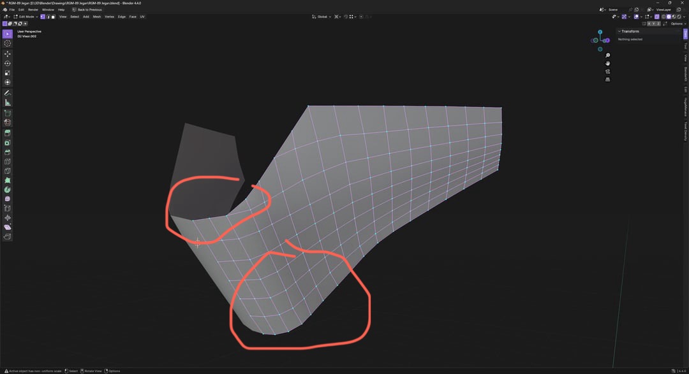Select the Rip Region tool
Viewport: 689px width, 374px height.
pyautogui.click(x=8, y=236)
